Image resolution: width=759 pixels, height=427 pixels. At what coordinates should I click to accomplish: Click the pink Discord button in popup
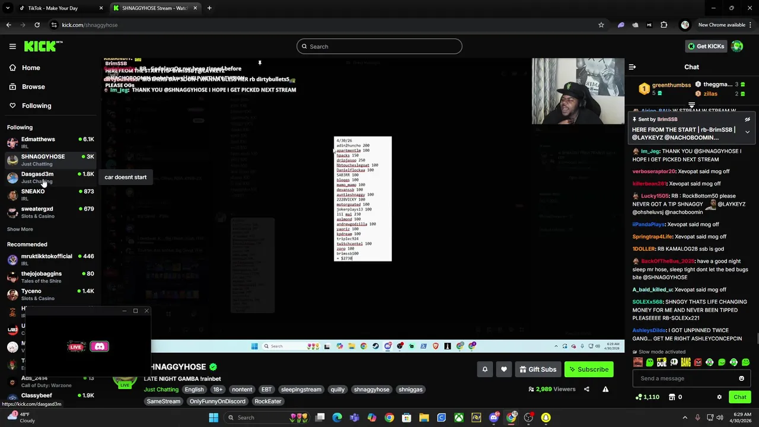click(99, 346)
